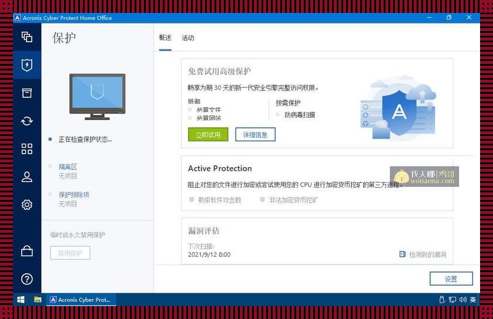Switch to the 活动 tab

pyautogui.click(x=188, y=38)
